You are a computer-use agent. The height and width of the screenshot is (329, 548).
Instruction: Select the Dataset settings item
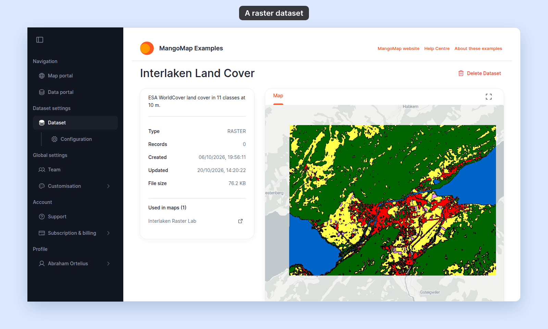coord(75,123)
